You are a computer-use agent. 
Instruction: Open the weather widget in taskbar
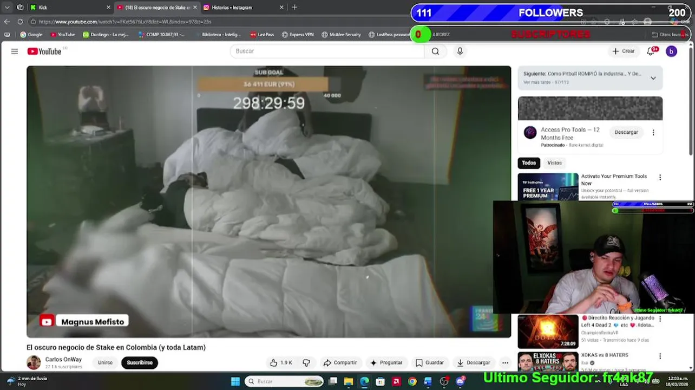click(x=27, y=381)
